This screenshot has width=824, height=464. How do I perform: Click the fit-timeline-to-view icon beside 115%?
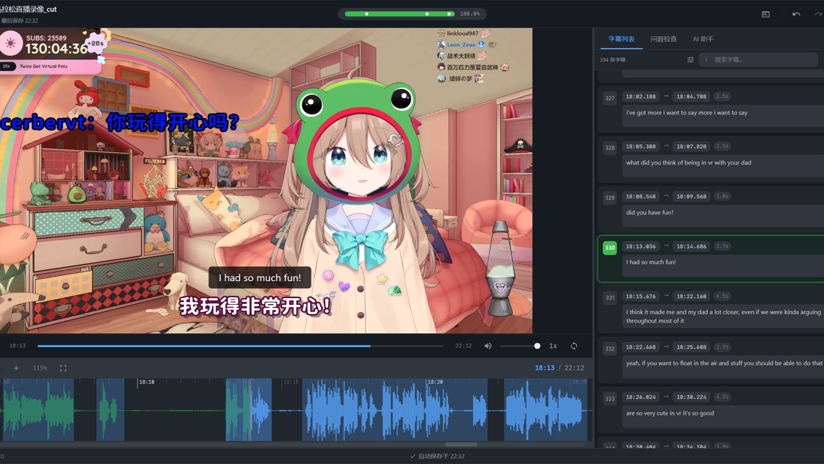pos(63,368)
